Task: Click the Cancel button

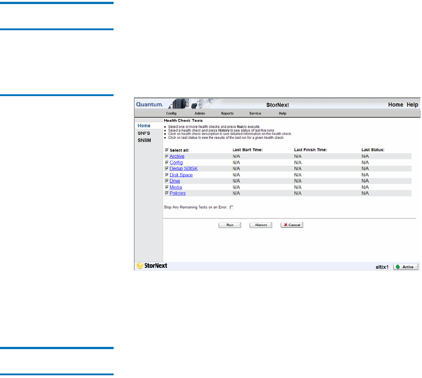Action: coord(292,225)
